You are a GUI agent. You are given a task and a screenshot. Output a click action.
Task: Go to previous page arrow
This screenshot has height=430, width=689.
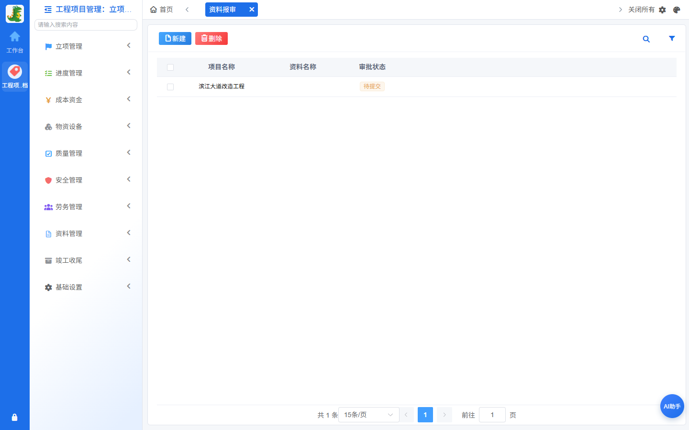[406, 415]
